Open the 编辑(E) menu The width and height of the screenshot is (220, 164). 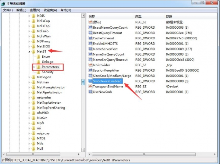pos(21,10)
